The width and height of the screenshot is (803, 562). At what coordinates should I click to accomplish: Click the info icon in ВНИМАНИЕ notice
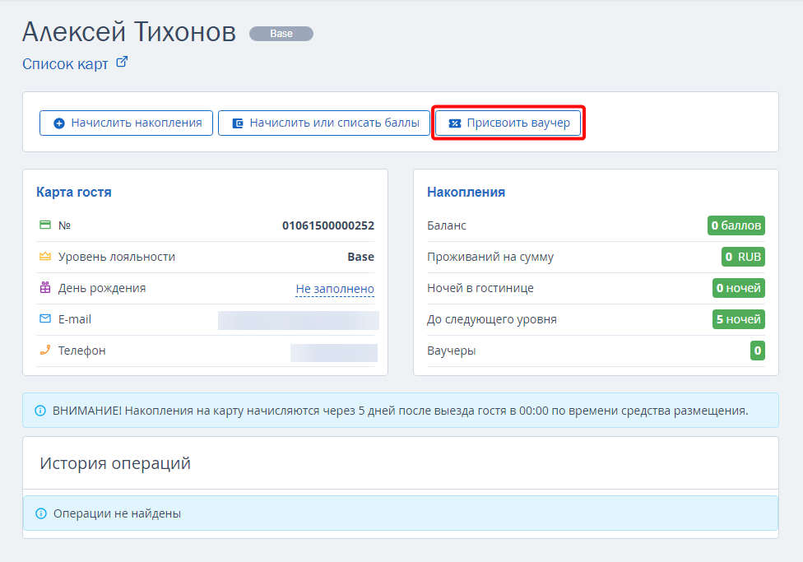(40, 411)
